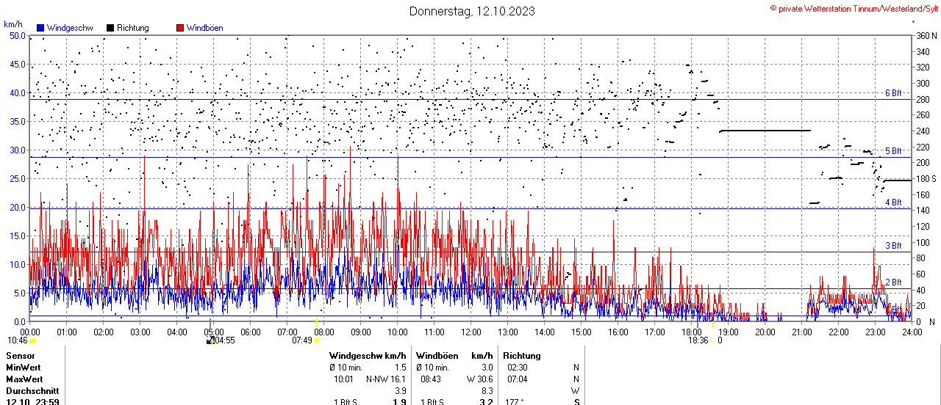Screen dimensions: 941x405
Task: Click the yellow sunset marker beside 18:36
Action: pyautogui.click(x=712, y=340)
